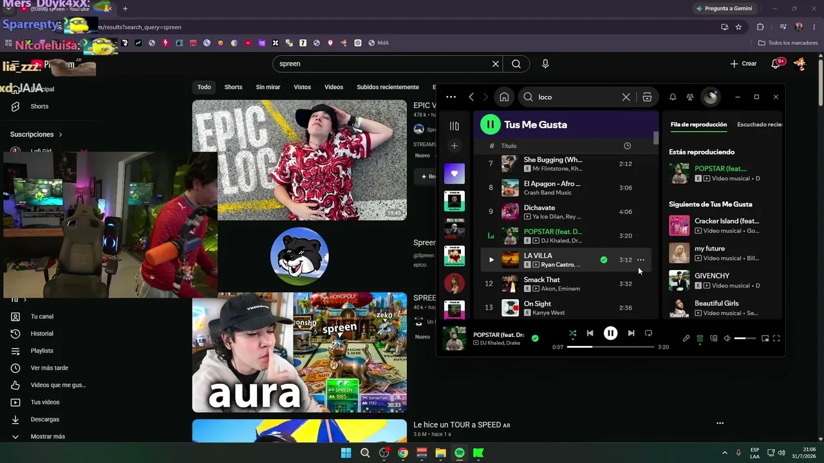
Task: Adjust the Spotify volume slider
Action: [745, 338]
